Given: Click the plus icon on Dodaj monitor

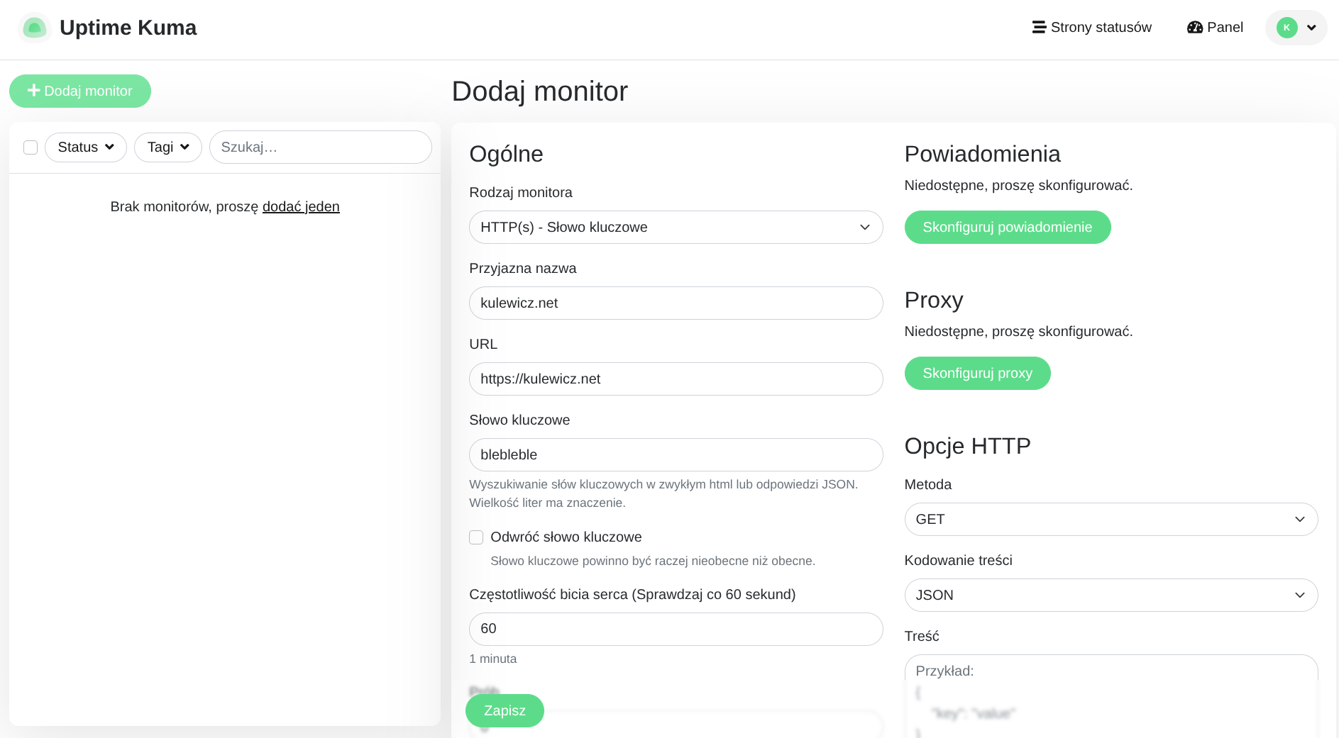Looking at the screenshot, I should (33, 91).
